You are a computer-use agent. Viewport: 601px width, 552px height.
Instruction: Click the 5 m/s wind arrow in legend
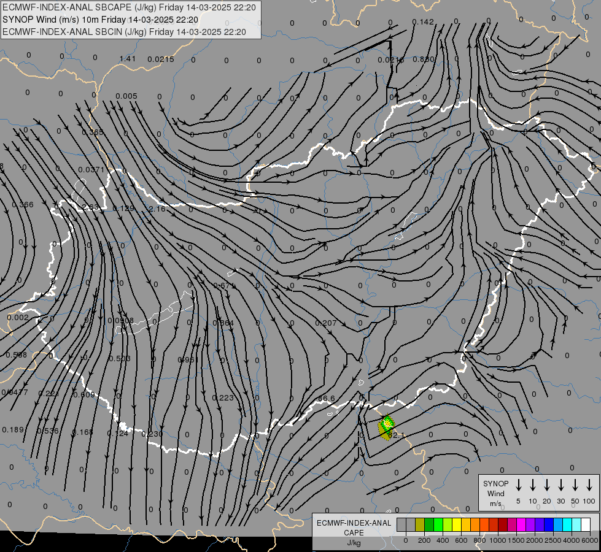click(x=518, y=485)
